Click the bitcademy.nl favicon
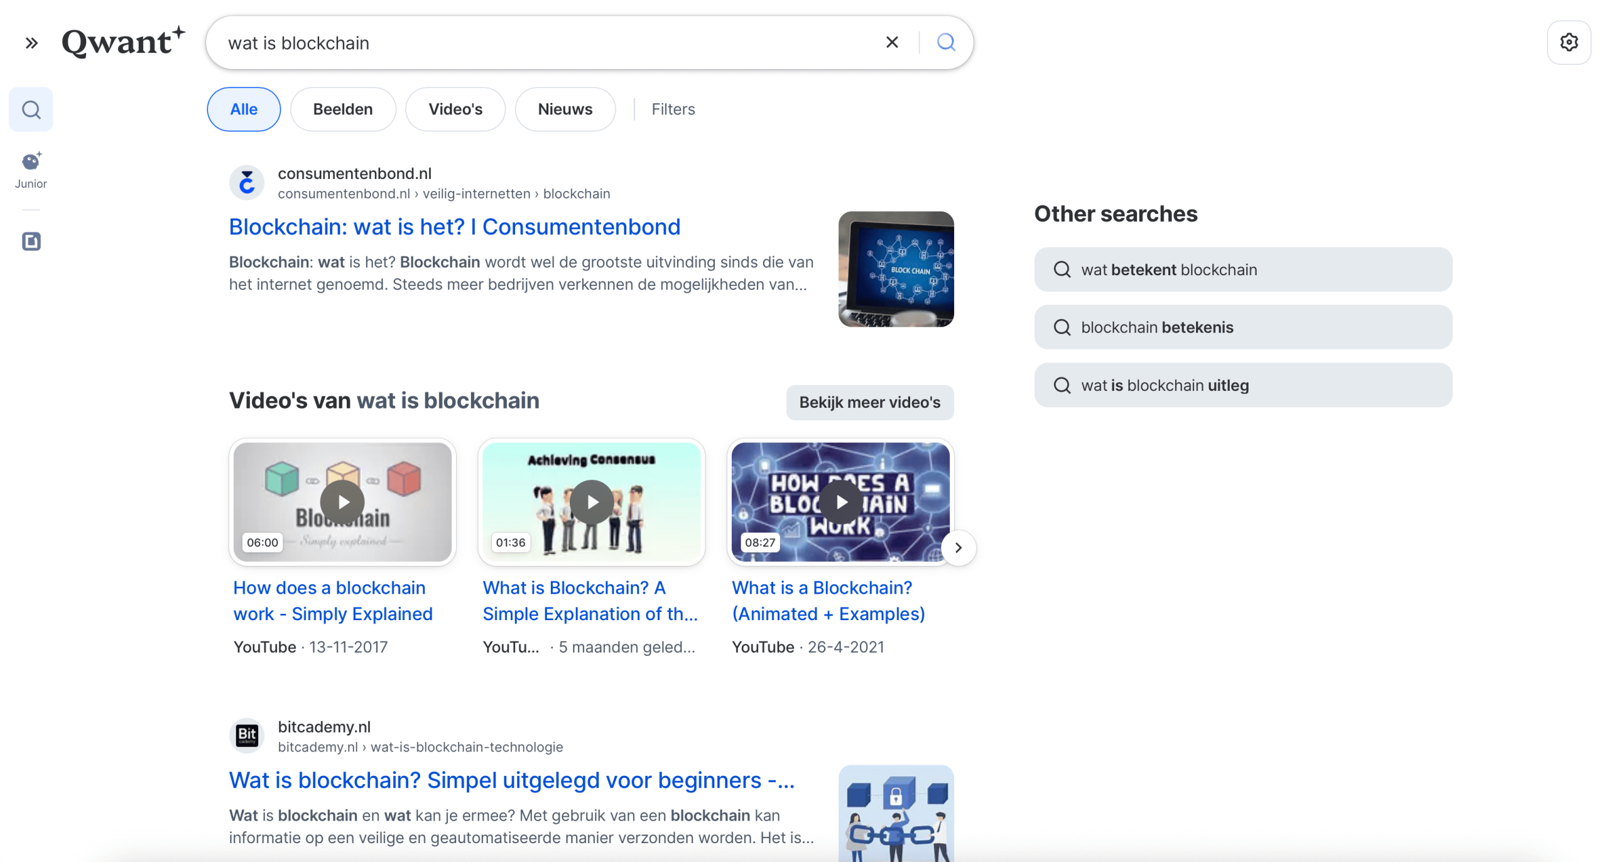This screenshot has height=862, width=1608. point(247,736)
